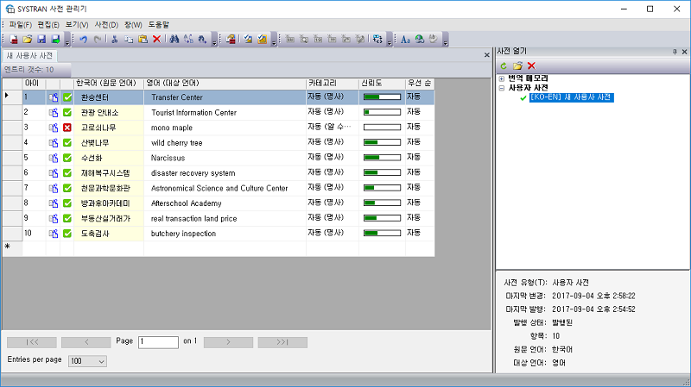Toggle the green check for 도축검사 entry
The image size is (691, 387).
coord(67,234)
